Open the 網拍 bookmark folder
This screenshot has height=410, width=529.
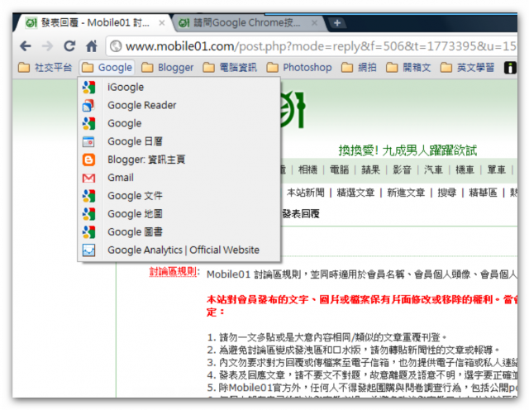(x=359, y=68)
